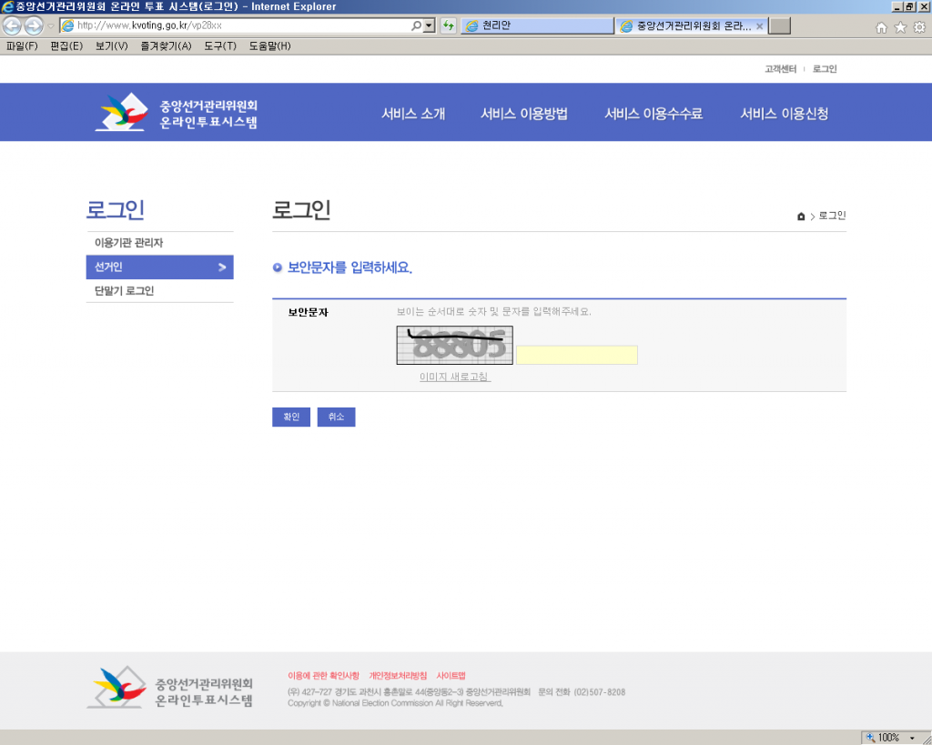
Task: Open Favorites star icon in toolbar
Action: pos(900,27)
